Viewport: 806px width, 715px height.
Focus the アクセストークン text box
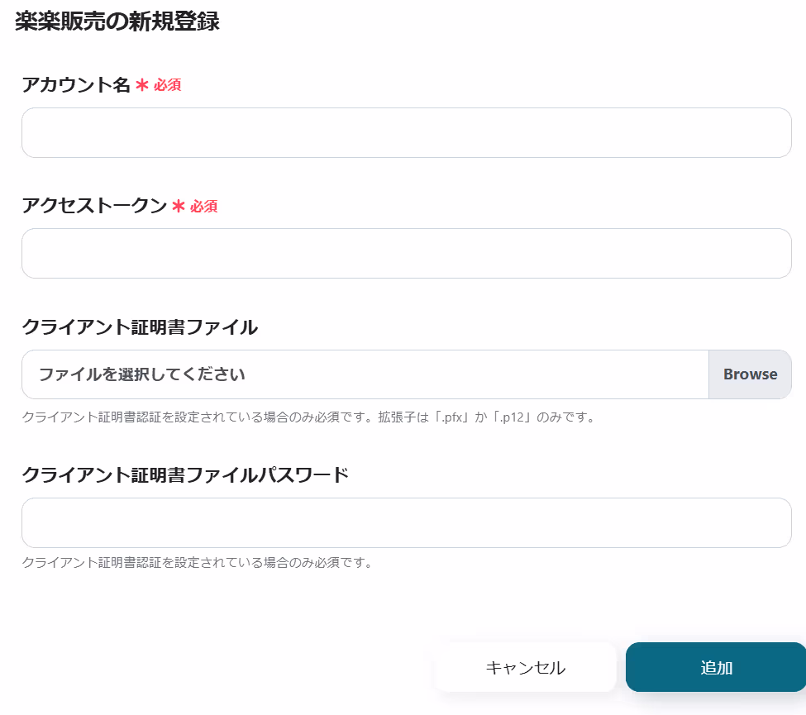click(406, 254)
